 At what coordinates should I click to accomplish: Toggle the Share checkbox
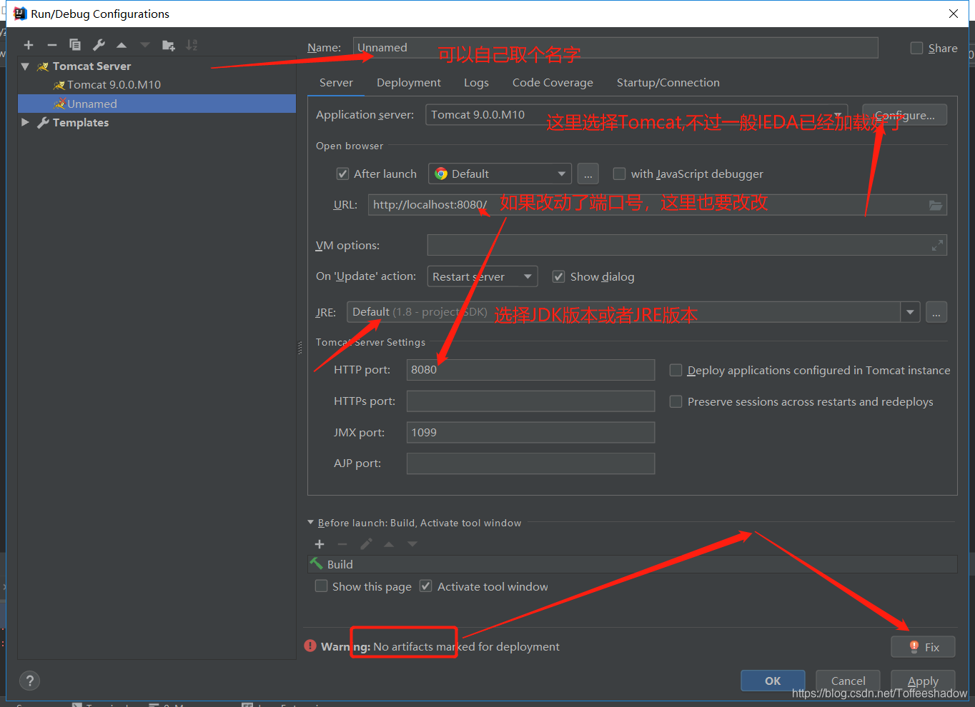pyautogui.click(x=916, y=48)
